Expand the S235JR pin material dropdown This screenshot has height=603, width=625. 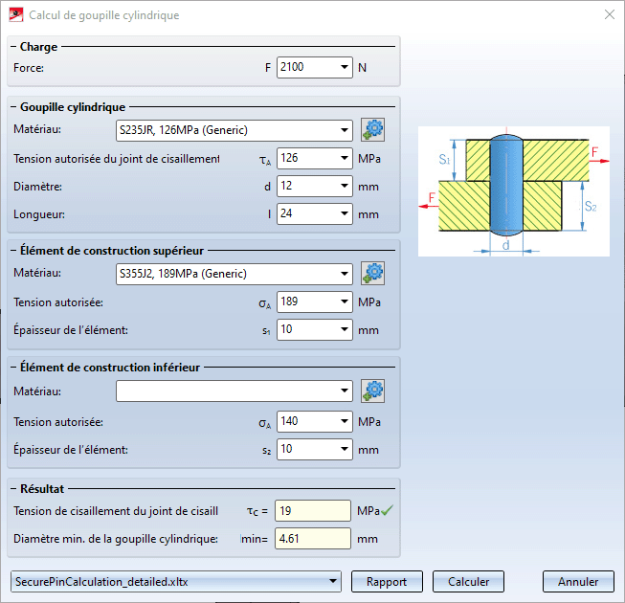(345, 130)
